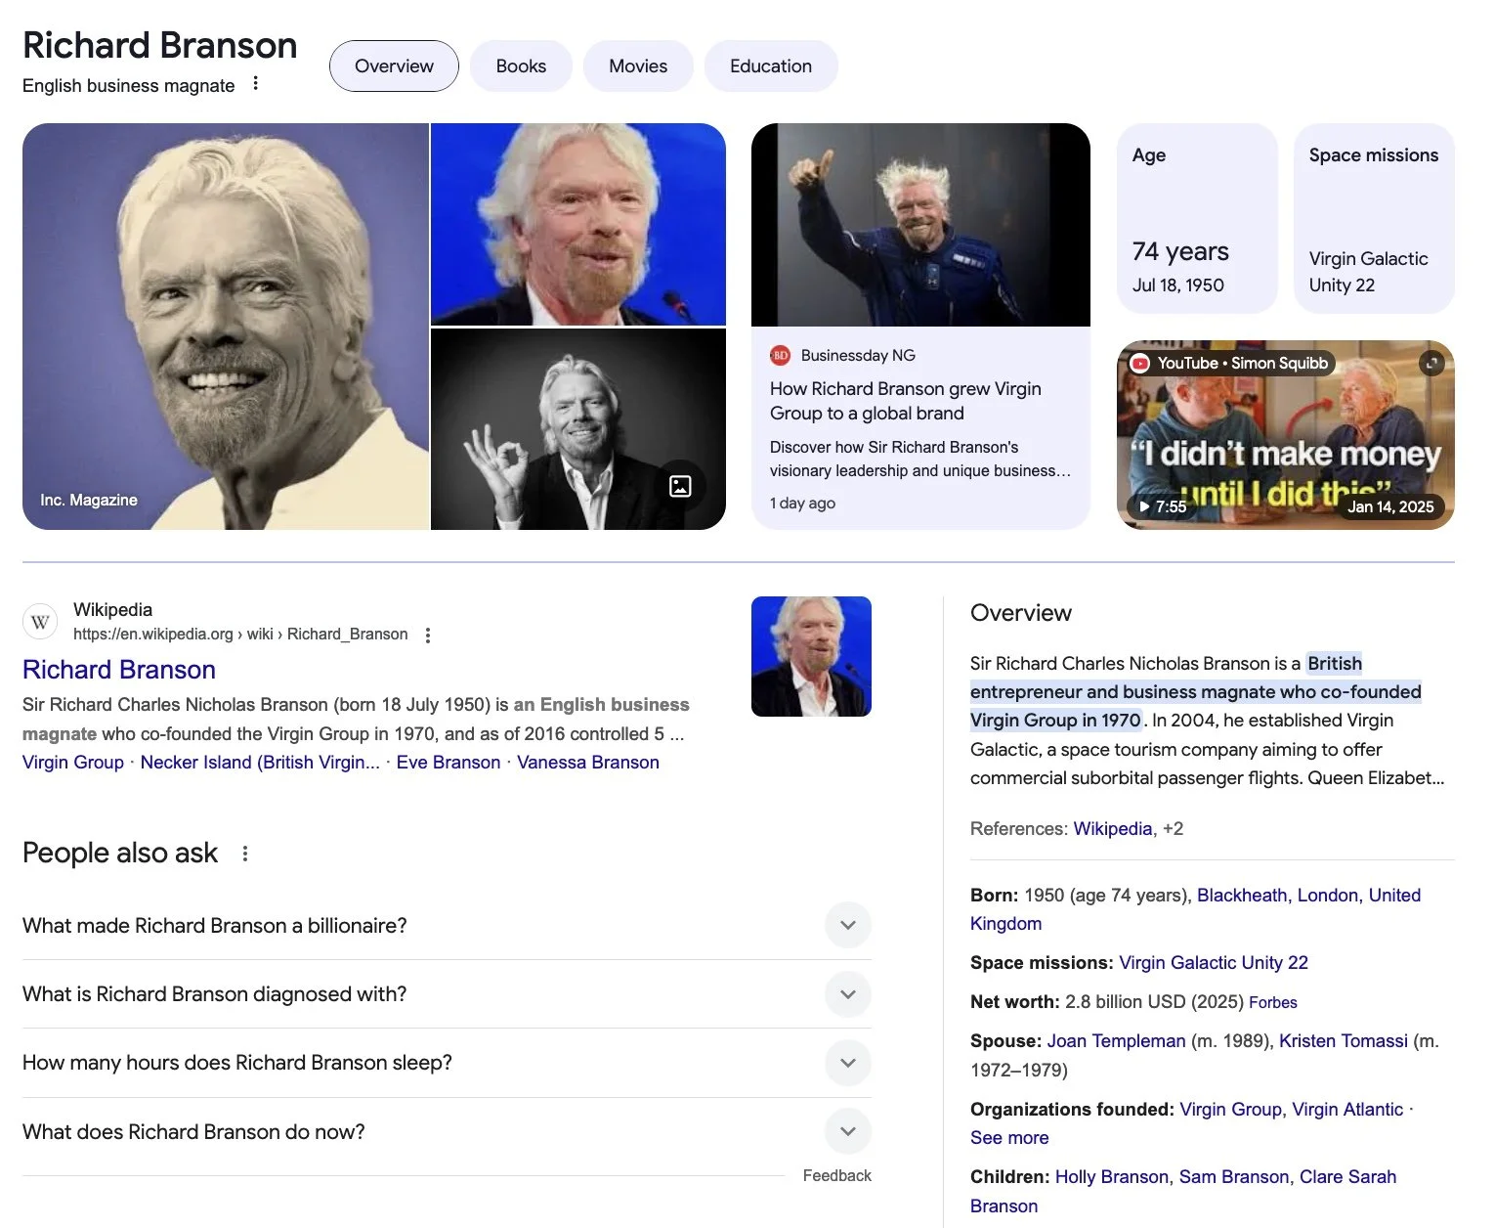Screen dimensions: 1495x1228
Task: Click the image gallery icon on black-and-white photo
Action: tap(680, 486)
